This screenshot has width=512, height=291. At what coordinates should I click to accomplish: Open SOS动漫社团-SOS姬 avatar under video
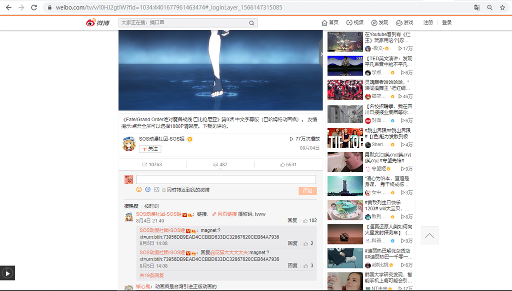(x=128, y=144)
